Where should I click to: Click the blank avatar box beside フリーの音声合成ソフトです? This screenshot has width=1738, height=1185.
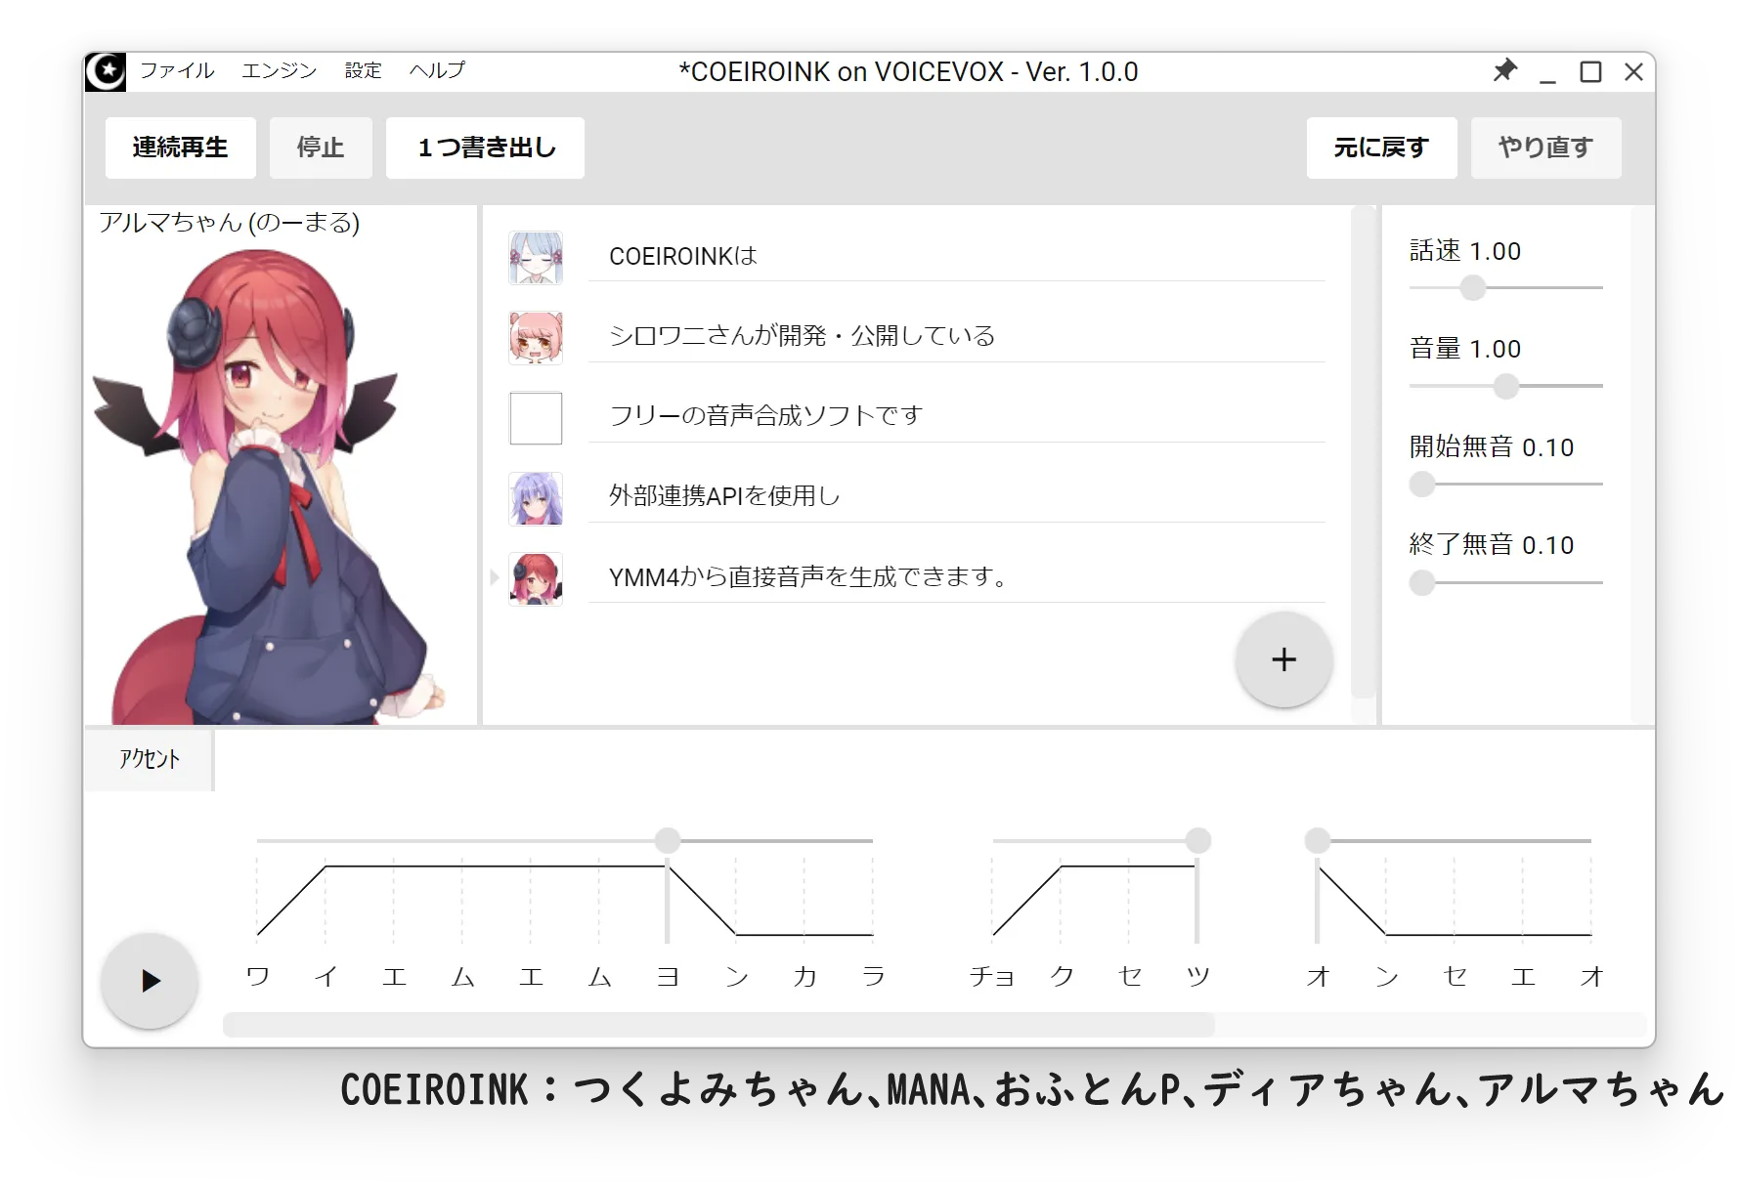536,418
